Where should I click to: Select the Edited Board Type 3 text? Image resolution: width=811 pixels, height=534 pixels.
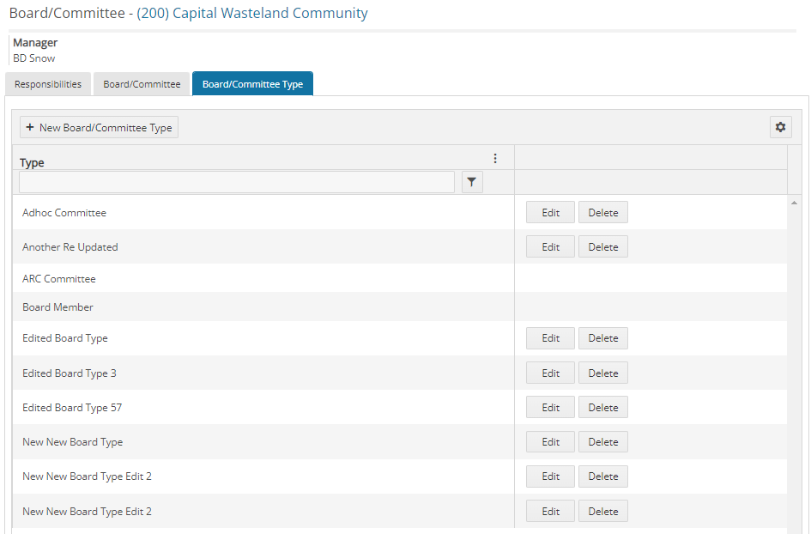[x=70, y=373]
